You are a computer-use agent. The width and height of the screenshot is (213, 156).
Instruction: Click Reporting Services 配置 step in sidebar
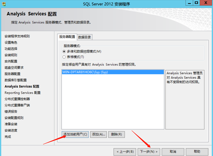pos(23,93)
